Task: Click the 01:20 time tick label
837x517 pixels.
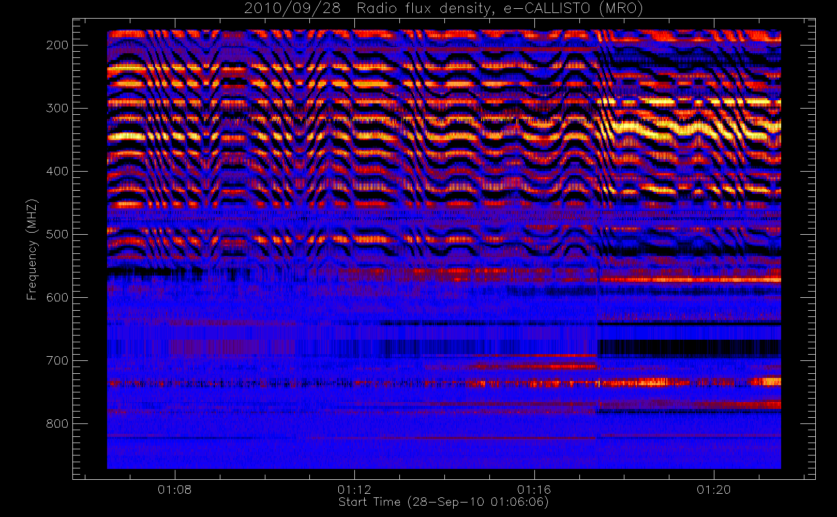Action: point(714,489)
